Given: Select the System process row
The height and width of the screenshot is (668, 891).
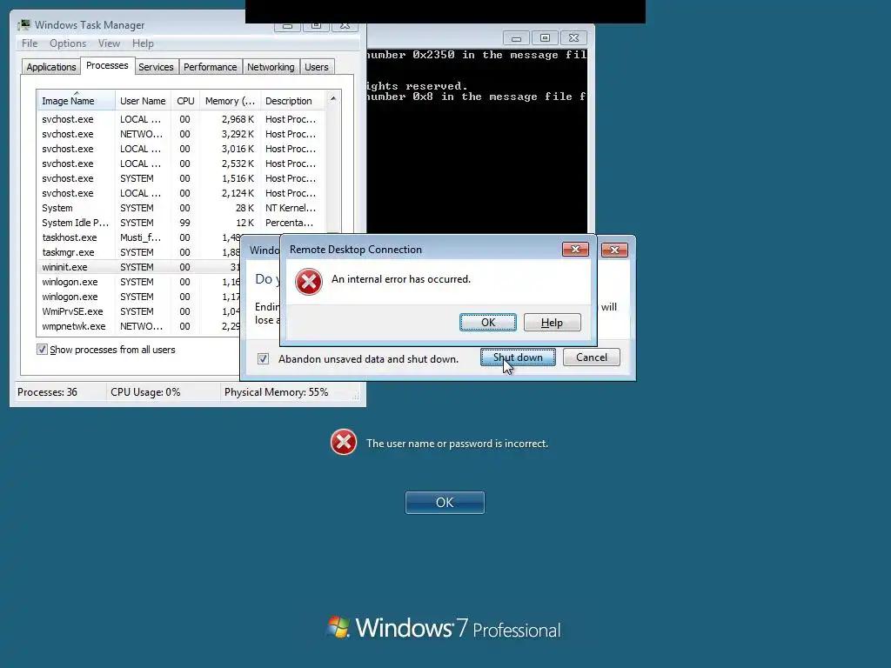Looking at the screenshot, I should (x=181, y=208).
